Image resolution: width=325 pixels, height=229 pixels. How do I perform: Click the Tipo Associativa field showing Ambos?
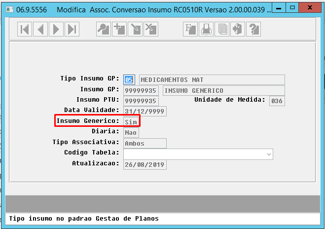(x=145, y=143)
